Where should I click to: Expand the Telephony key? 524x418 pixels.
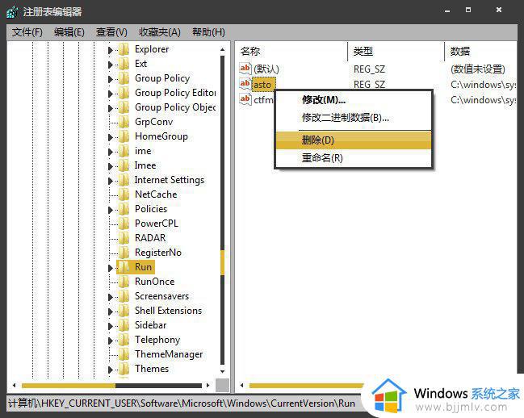click(x=111, y=341)
